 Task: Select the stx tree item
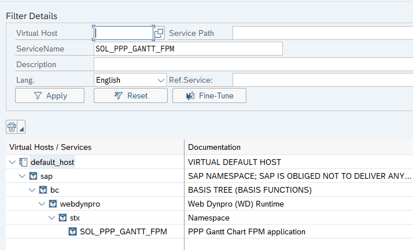click(x=75, y=218)
